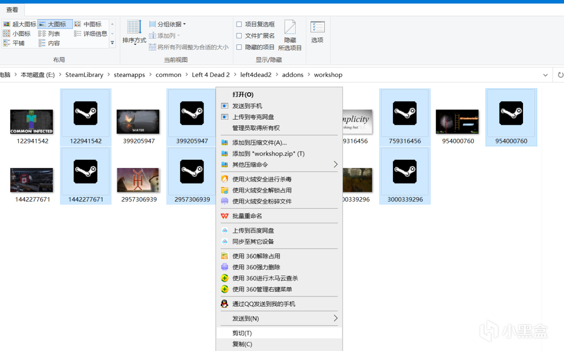This screenshot has height=351, width=564.
Task: Click 使用 360强力删除 menu entry
Action: [x=279, y=267]
